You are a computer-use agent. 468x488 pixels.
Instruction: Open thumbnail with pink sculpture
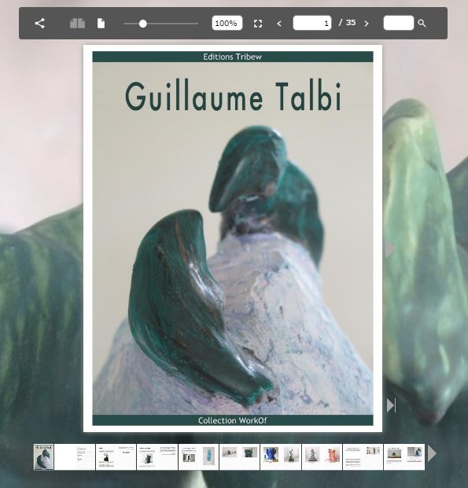click(x=322, y=457)
